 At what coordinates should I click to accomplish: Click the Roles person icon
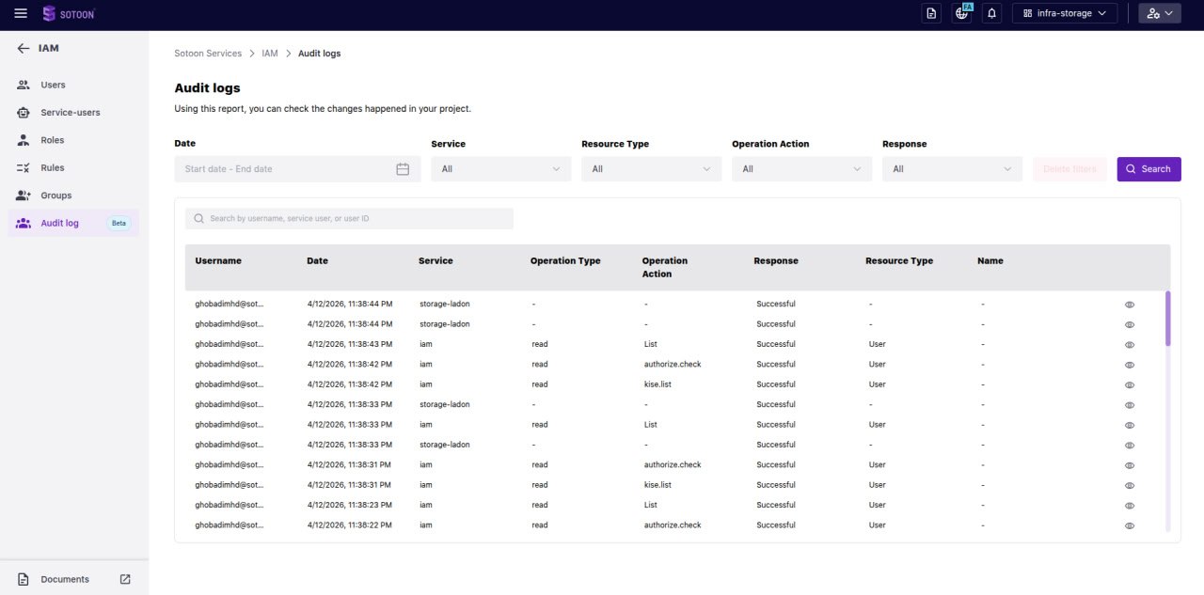[24, 140]
